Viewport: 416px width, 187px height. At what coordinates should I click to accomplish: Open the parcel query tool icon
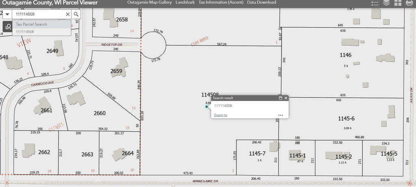tap(8, 27)
